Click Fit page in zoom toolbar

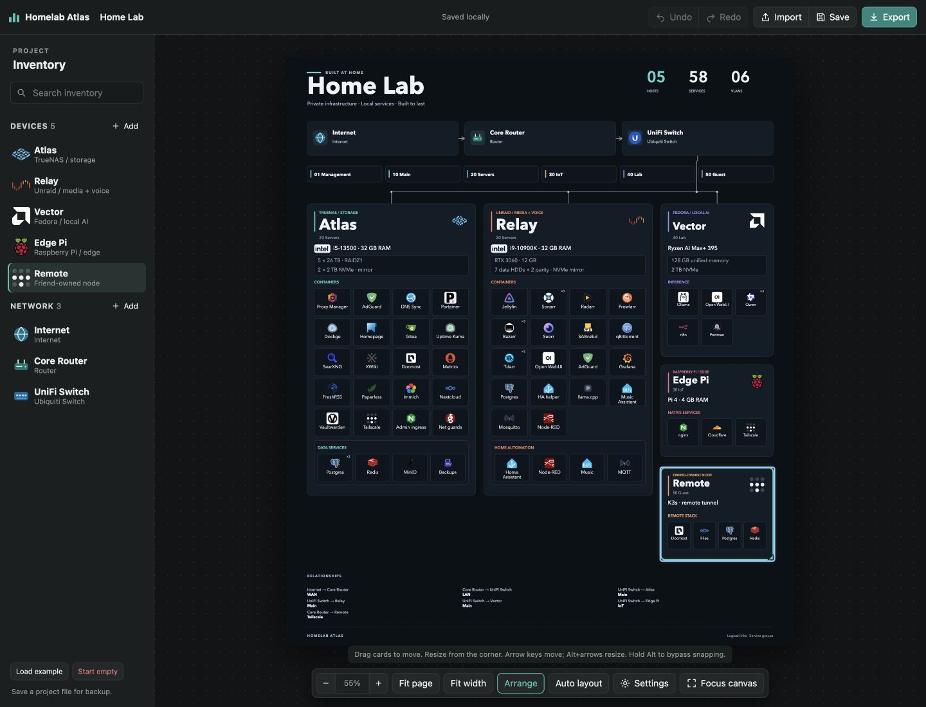[x=415, y=683]
